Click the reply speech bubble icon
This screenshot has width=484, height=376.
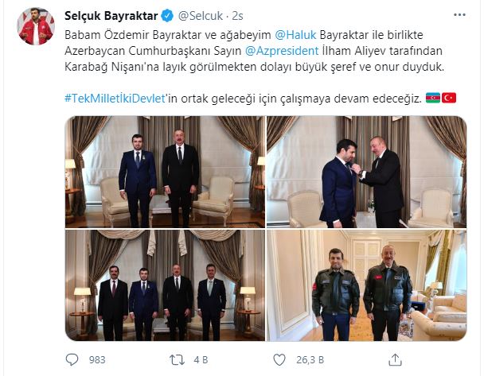pyautogui.click(x=72, y=359)
